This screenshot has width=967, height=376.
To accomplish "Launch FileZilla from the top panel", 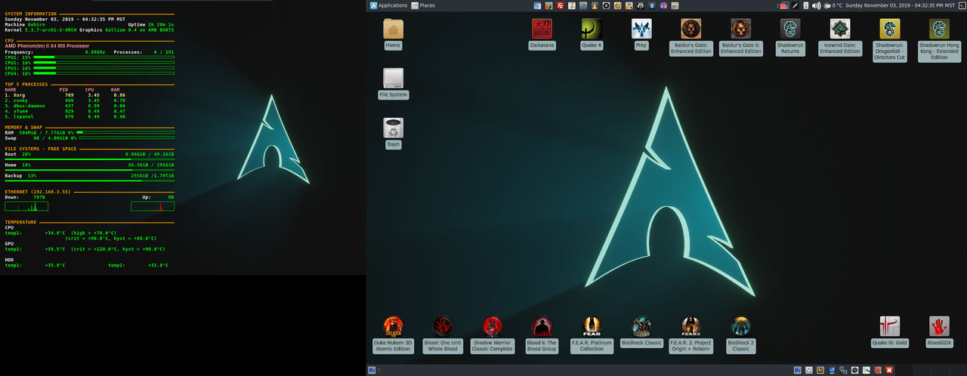I will (561, 5).
